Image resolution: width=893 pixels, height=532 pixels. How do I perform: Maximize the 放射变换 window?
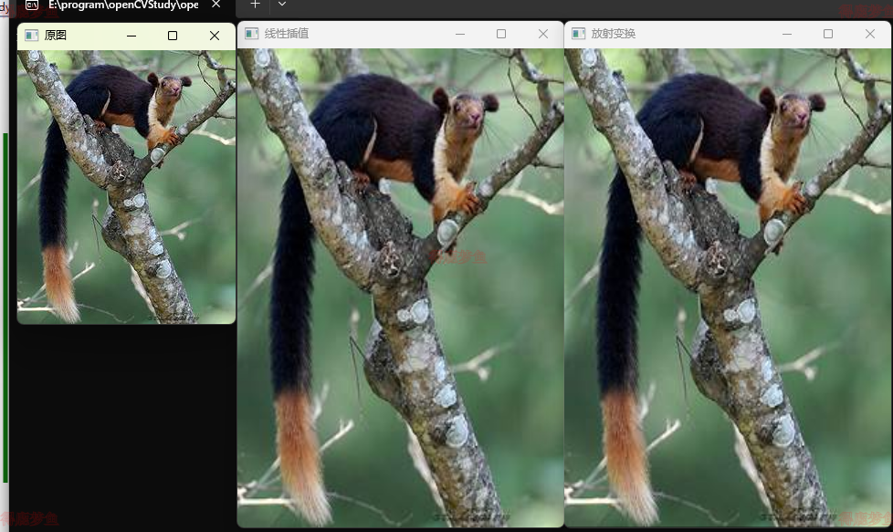click(x=828, y=34)
